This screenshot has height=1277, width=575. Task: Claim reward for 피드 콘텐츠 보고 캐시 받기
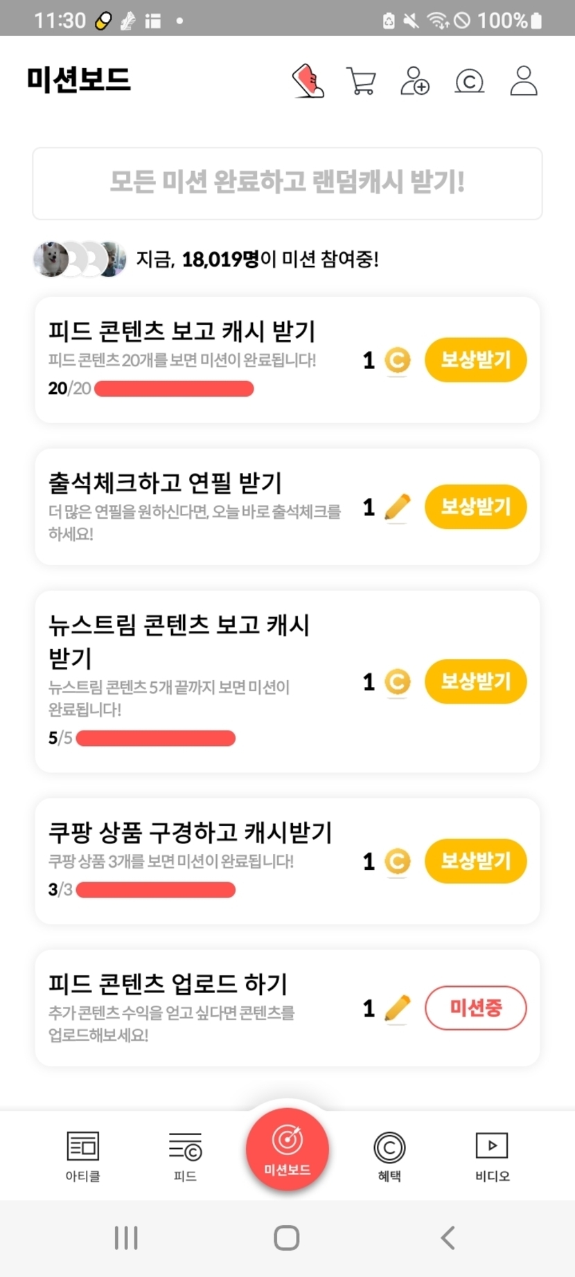(x=475, y=360)
